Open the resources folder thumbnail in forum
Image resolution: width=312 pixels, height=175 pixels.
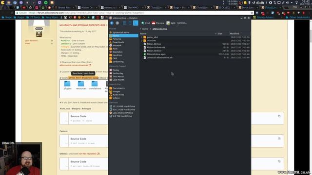pos(81,86)
